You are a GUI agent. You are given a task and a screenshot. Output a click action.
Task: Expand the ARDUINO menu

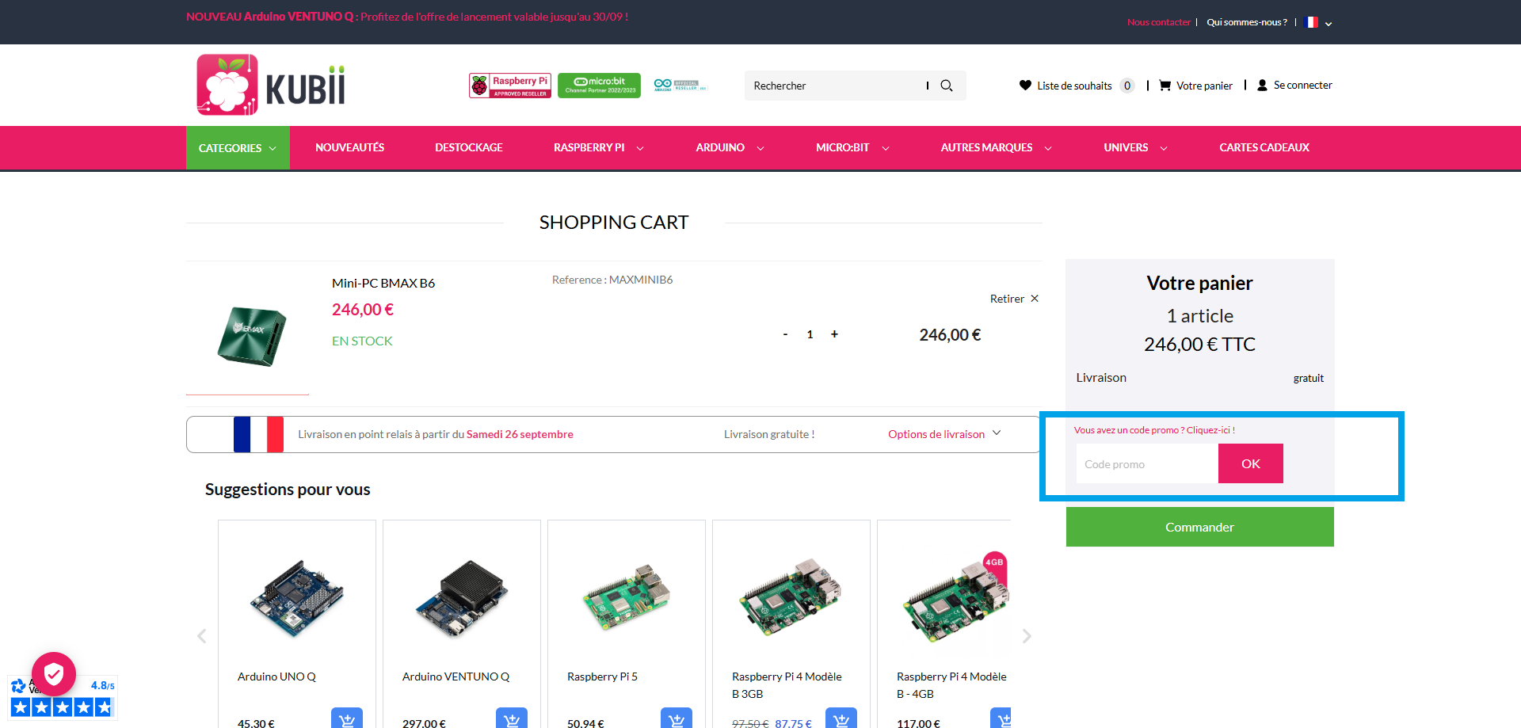pyautogui.click(x=730, y=148)
